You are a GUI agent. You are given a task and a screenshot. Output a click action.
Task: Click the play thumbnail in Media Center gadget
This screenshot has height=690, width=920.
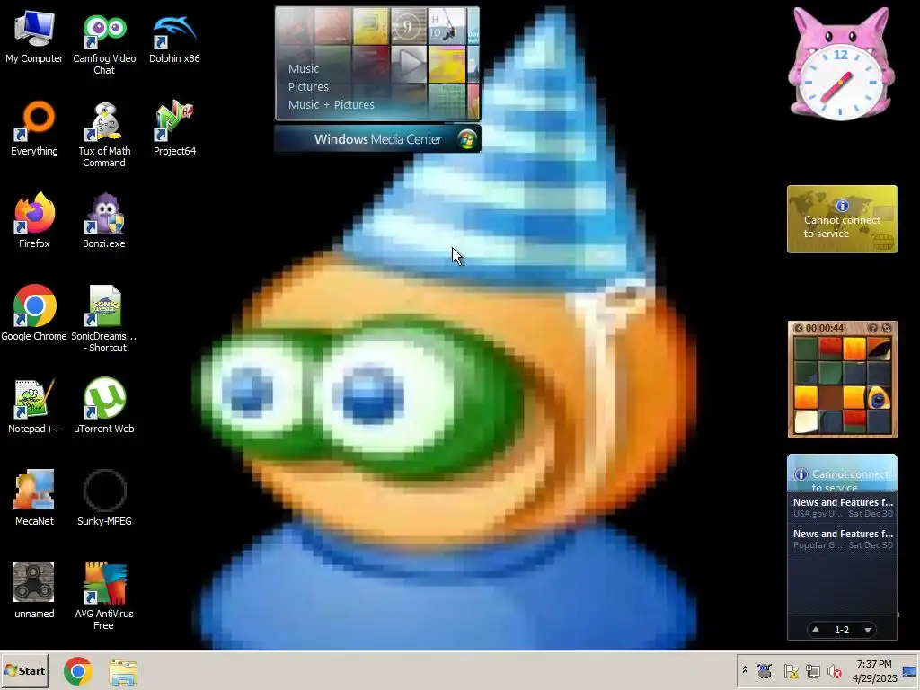[410, 64]
